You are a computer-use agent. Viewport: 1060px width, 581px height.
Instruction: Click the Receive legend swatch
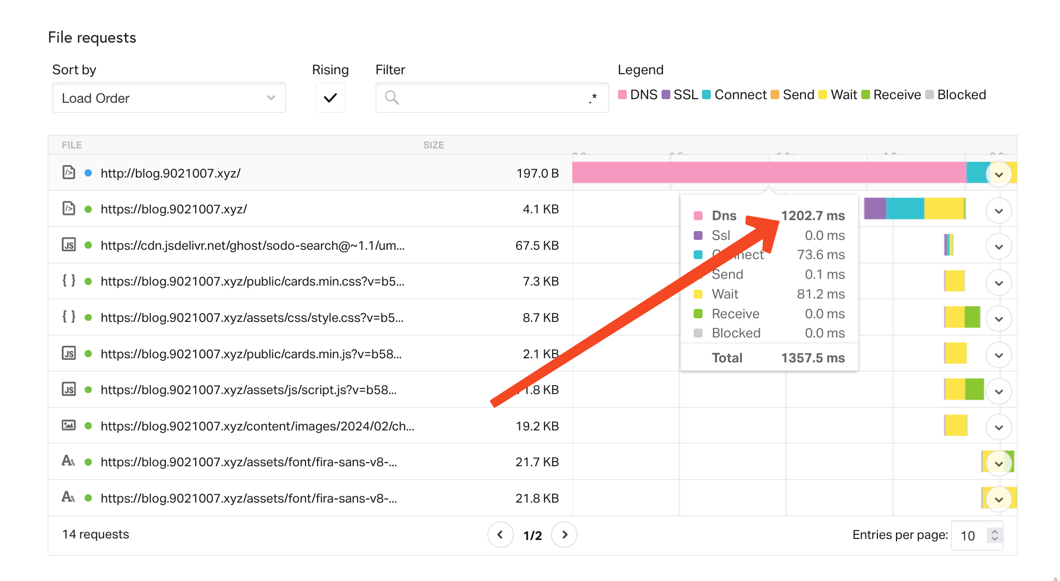click(865, 94)
